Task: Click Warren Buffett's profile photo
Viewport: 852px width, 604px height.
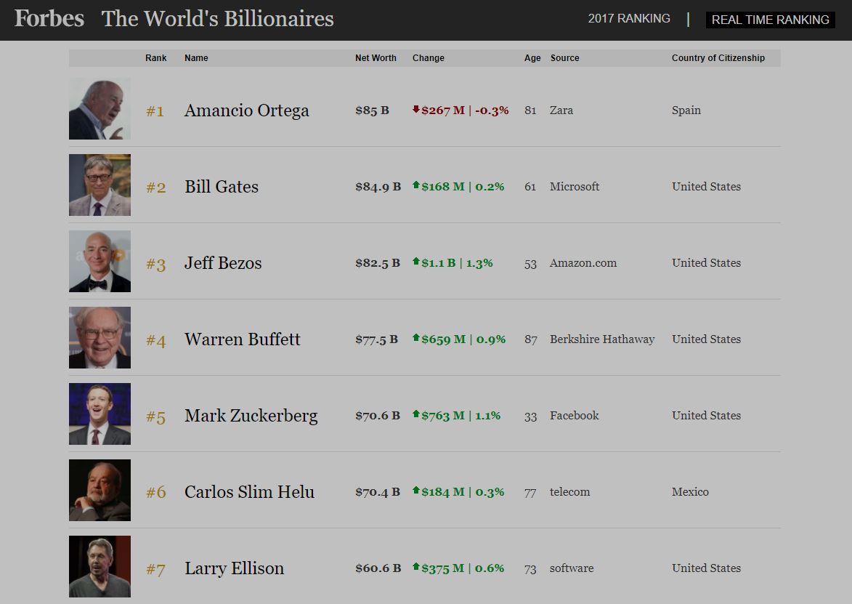Action: pyautogui.click(x=100, y=337)
